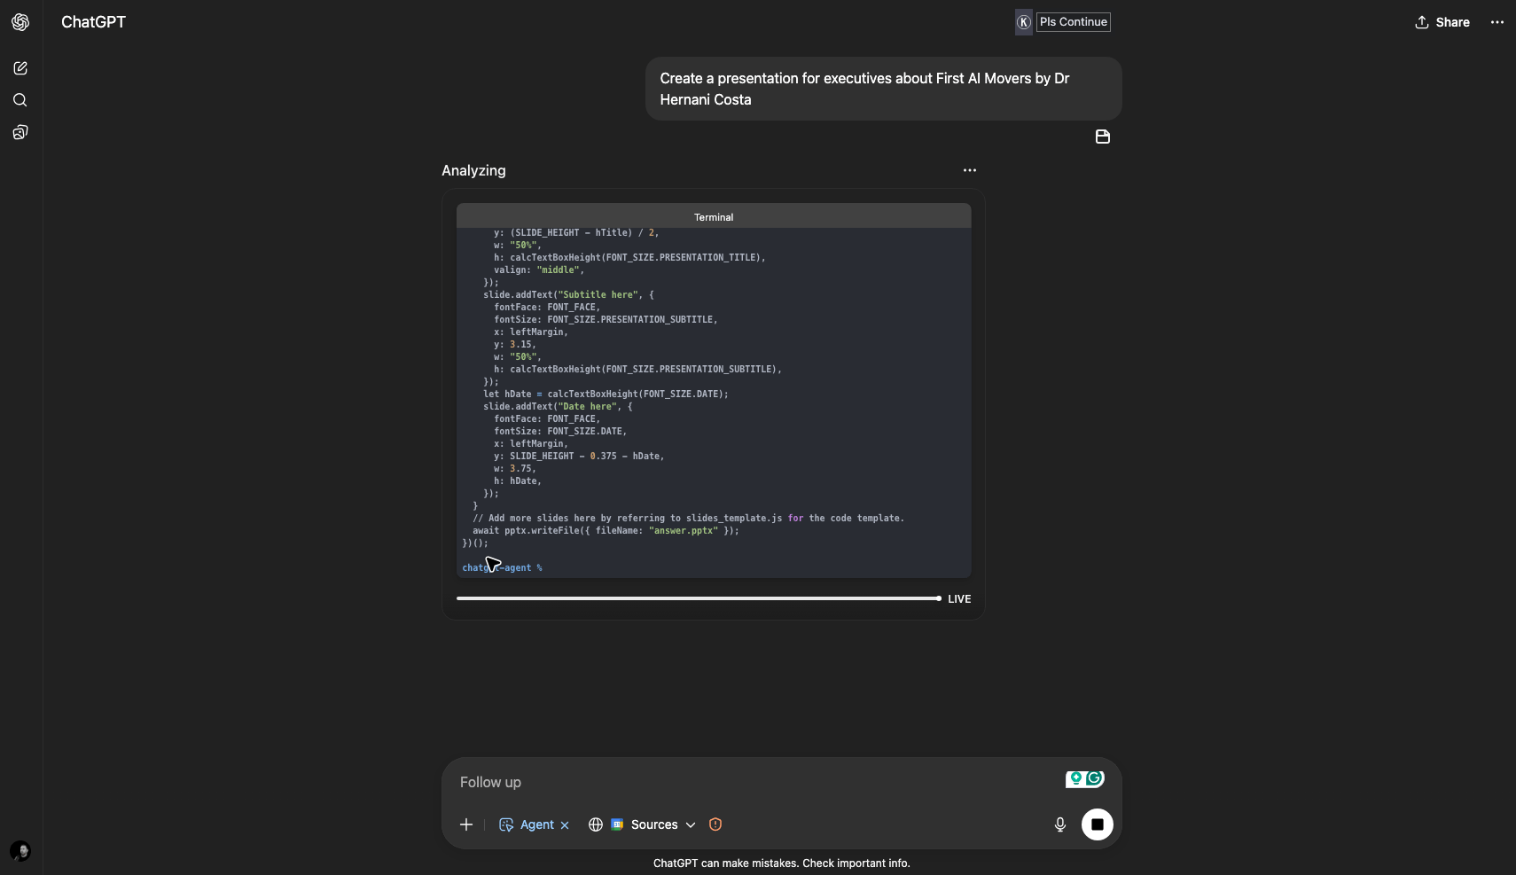Click the K avatar in the header
This screenshot has height=875, width=1516.
click(1024, 22)
